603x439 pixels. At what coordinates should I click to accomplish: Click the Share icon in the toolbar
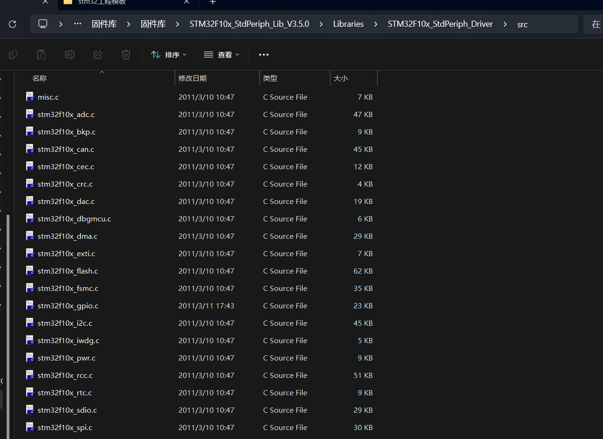coord(98,55)
